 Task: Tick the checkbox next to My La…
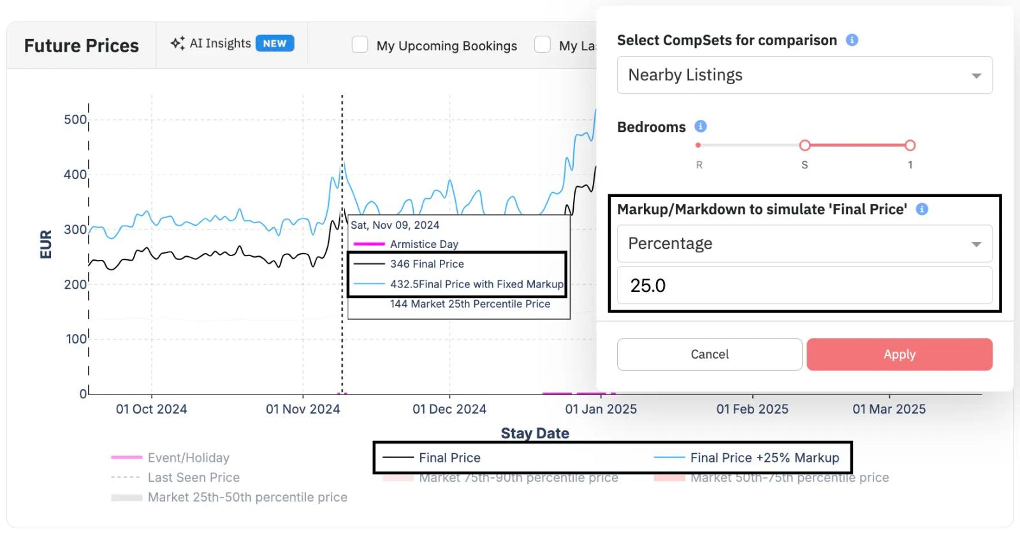tap(543, 45)
